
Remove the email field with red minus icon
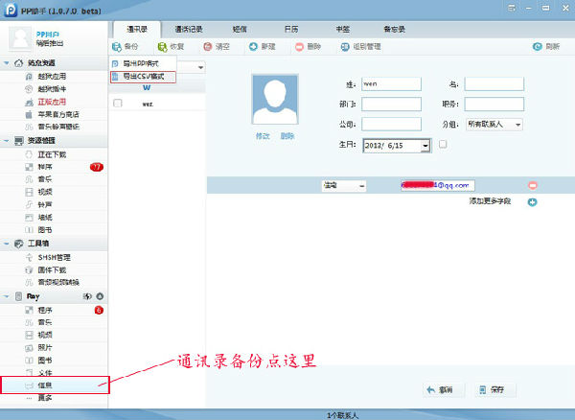533,186
